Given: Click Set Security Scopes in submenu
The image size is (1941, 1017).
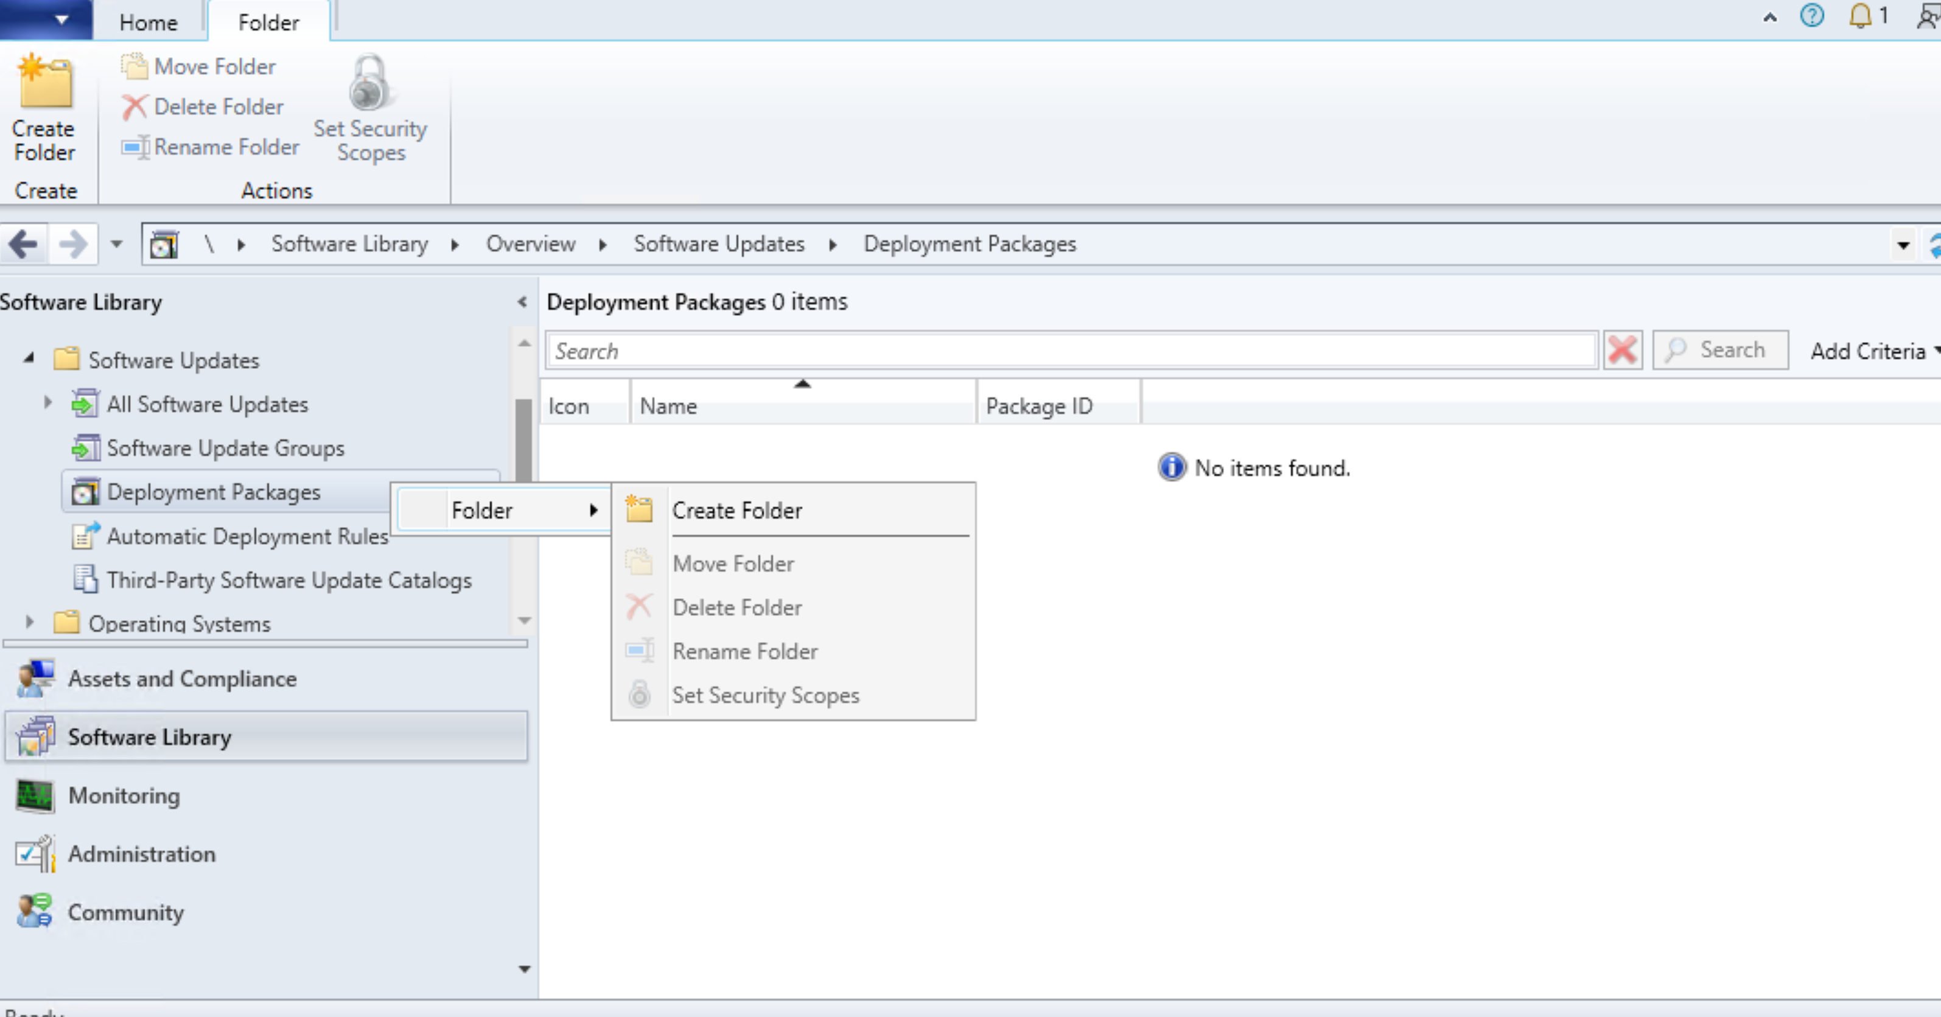Looking at the screenshot, I should (x=765, y=694).
